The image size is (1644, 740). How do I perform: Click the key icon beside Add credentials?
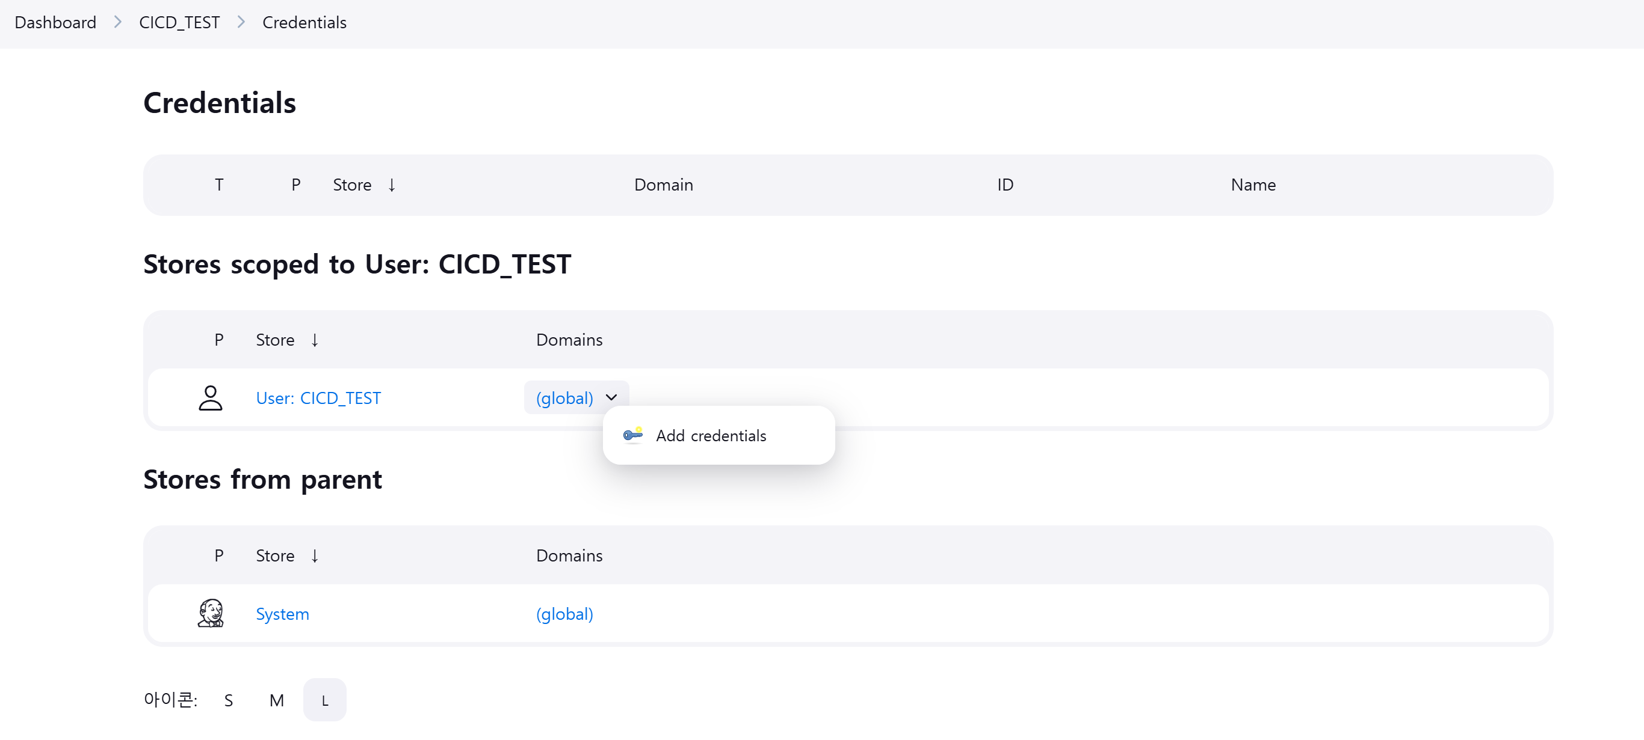pos(632,435)
